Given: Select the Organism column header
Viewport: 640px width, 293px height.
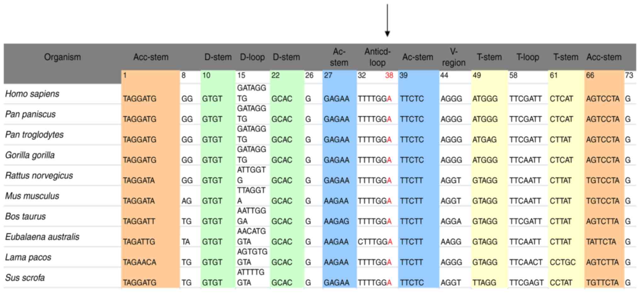Looking at the screenshot, I should (x=62, y=57).
